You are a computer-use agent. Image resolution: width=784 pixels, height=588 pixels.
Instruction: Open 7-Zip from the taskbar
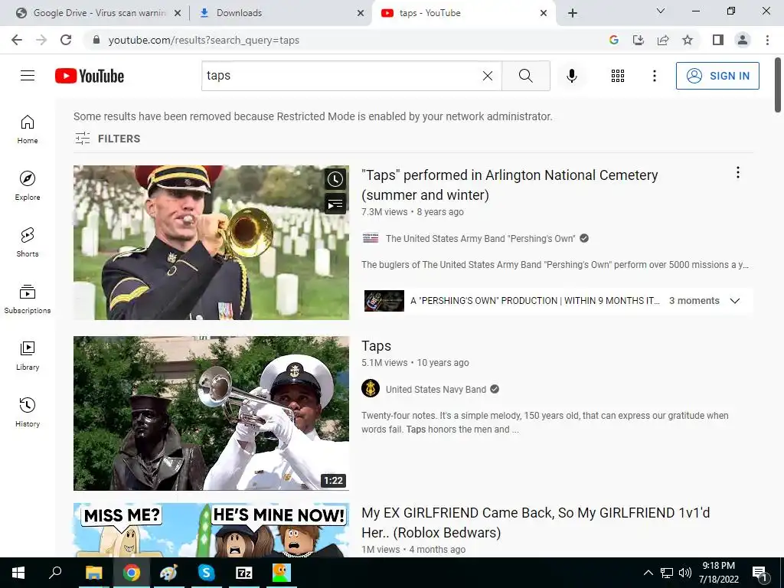(x=243, y=573)
